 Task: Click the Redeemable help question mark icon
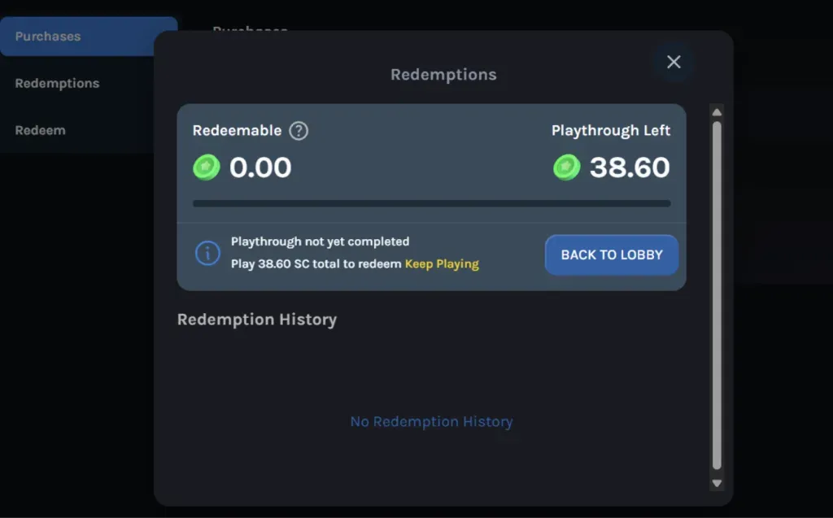(x=299, y=130)
